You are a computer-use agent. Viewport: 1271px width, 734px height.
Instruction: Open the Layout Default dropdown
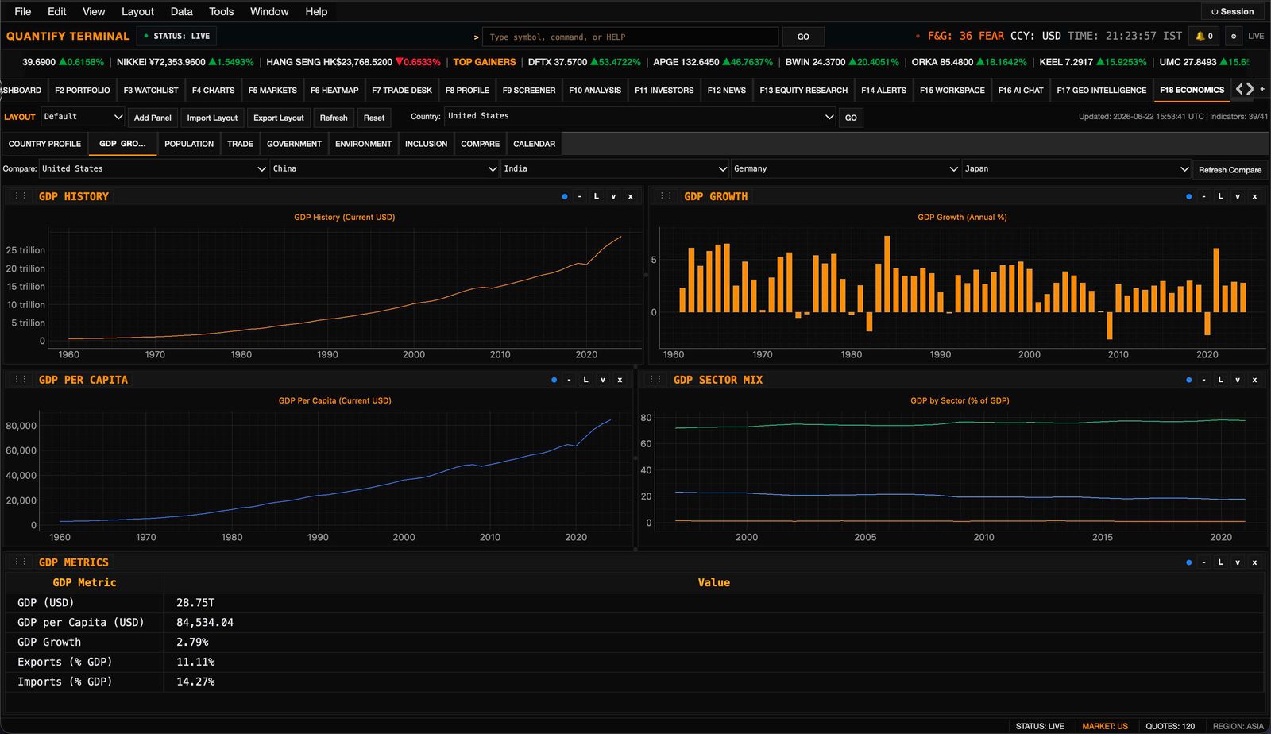[83, 117]
